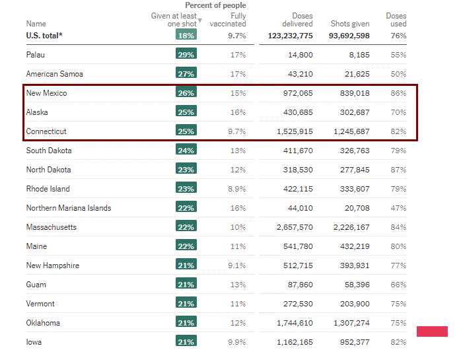Select the American Samoa row name
Screen dimensions: 461x350
[54, 74]
